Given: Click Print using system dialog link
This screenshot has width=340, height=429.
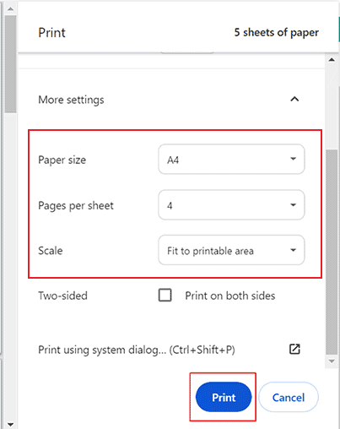Looking at the screenshot, I should click(x=137, y=350).
